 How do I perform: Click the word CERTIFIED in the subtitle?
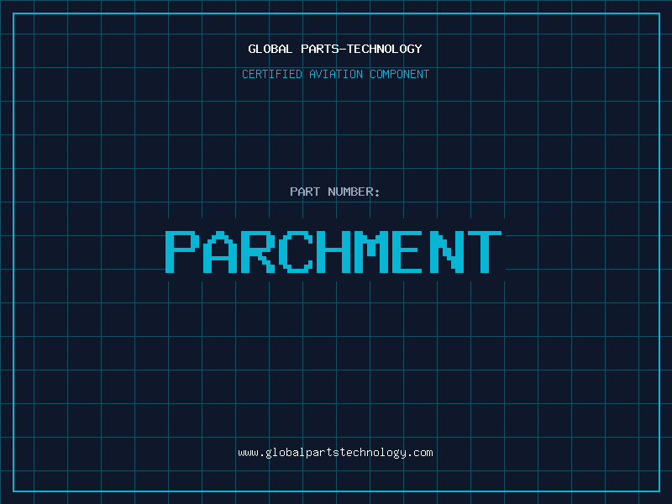(272, 74)
